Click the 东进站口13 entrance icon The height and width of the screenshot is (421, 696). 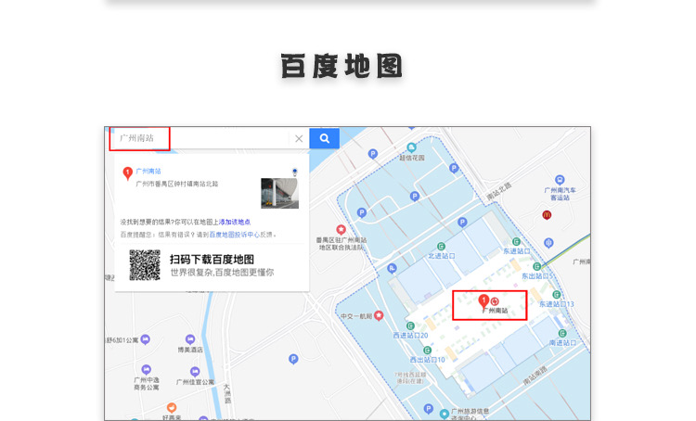(x=557, y=294)
